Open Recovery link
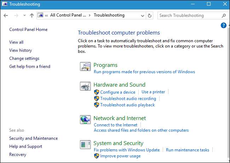Viewport: 230px width, 163px height. (x=18, y=155)
